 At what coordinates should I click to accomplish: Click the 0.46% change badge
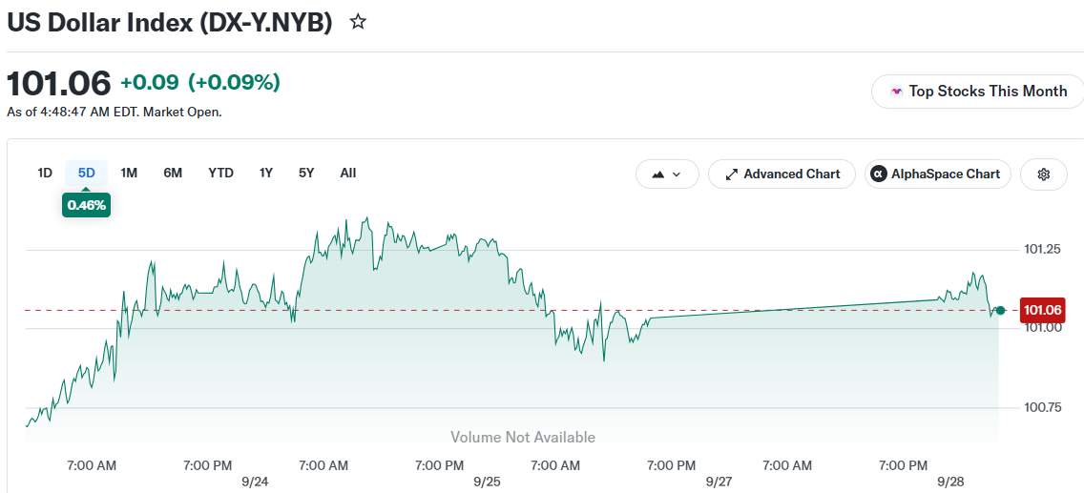pyautogui.click(x=87, y=205)
